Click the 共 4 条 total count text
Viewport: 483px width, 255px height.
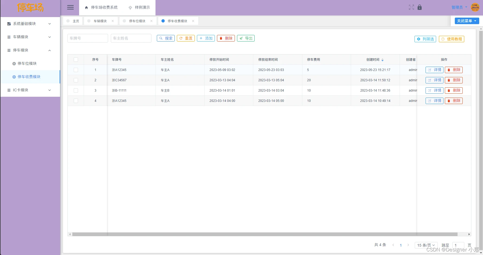[380, 245]
